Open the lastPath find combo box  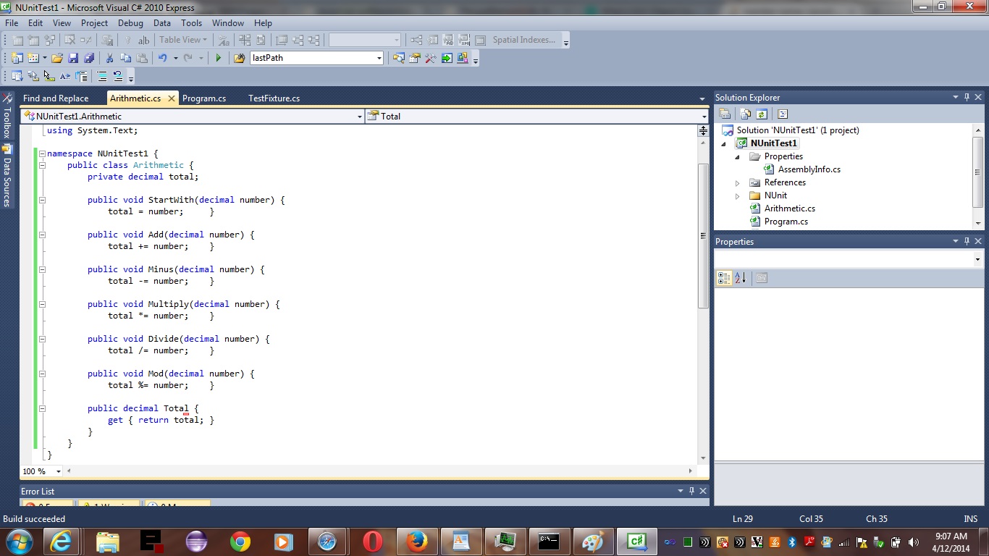coord(379,58)
